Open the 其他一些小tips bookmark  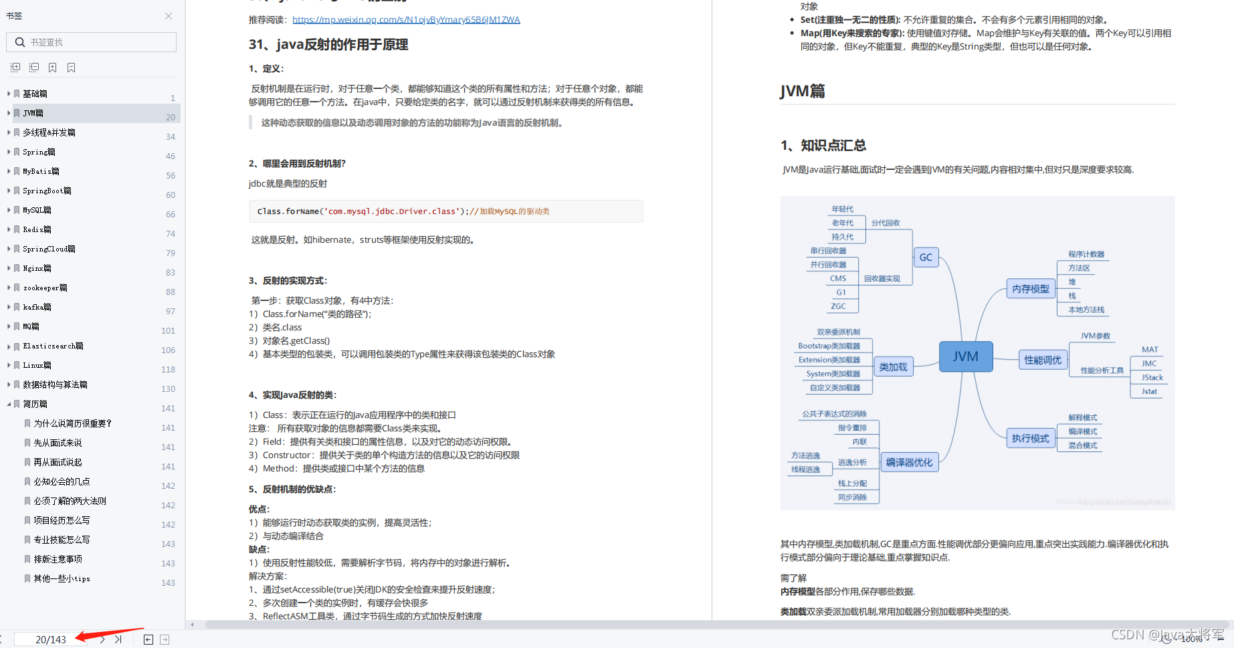(x=62, y=578)
